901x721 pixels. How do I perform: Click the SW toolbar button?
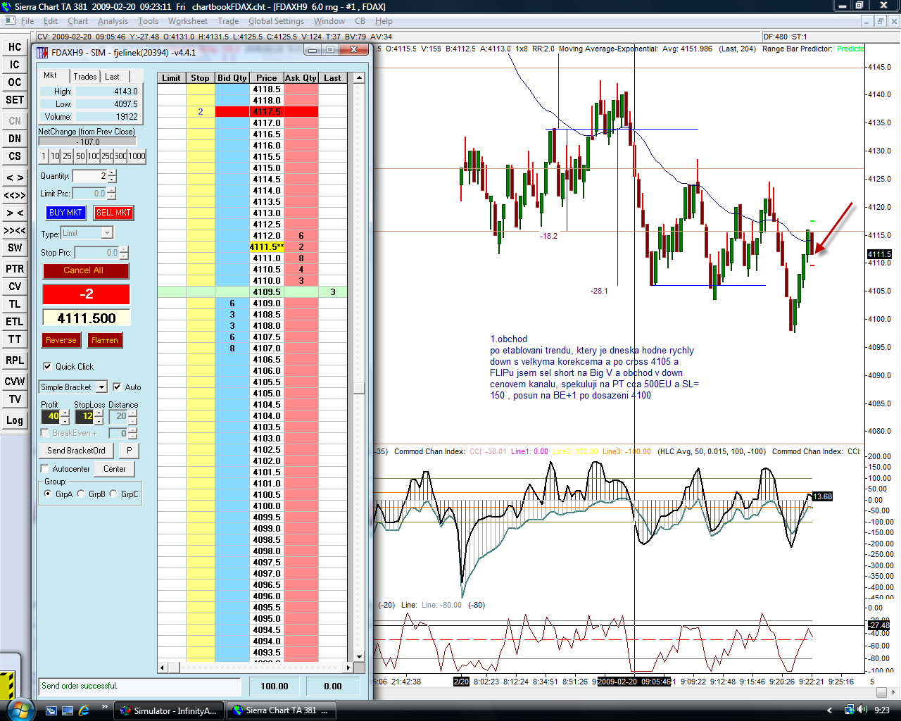(15, 248)
